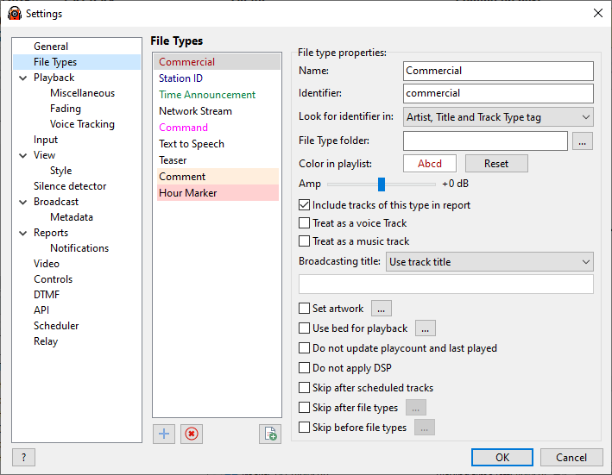The height and width of the screenshot is (475, 612).
Task: Delete selected file type with red X icon
Action: (192, 434)
